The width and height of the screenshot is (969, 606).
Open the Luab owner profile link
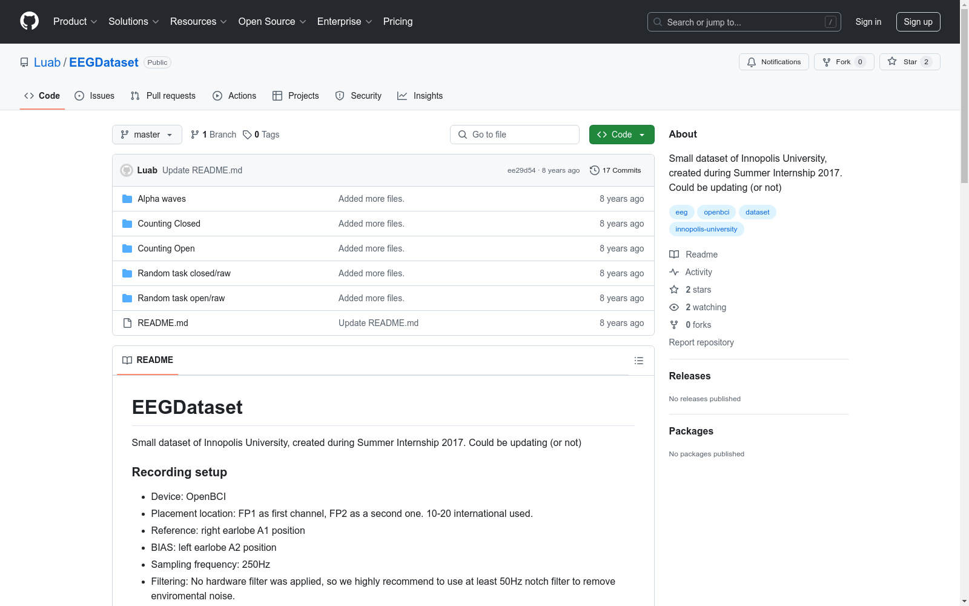tap(47, 62)
